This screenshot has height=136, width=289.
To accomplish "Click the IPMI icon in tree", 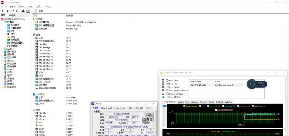I will pyautogui.click(x=8, y=34).
